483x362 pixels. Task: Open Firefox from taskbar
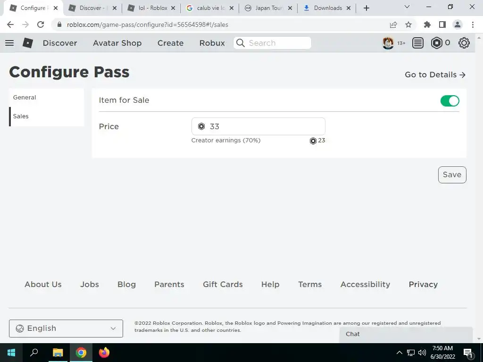pos(104,353)
